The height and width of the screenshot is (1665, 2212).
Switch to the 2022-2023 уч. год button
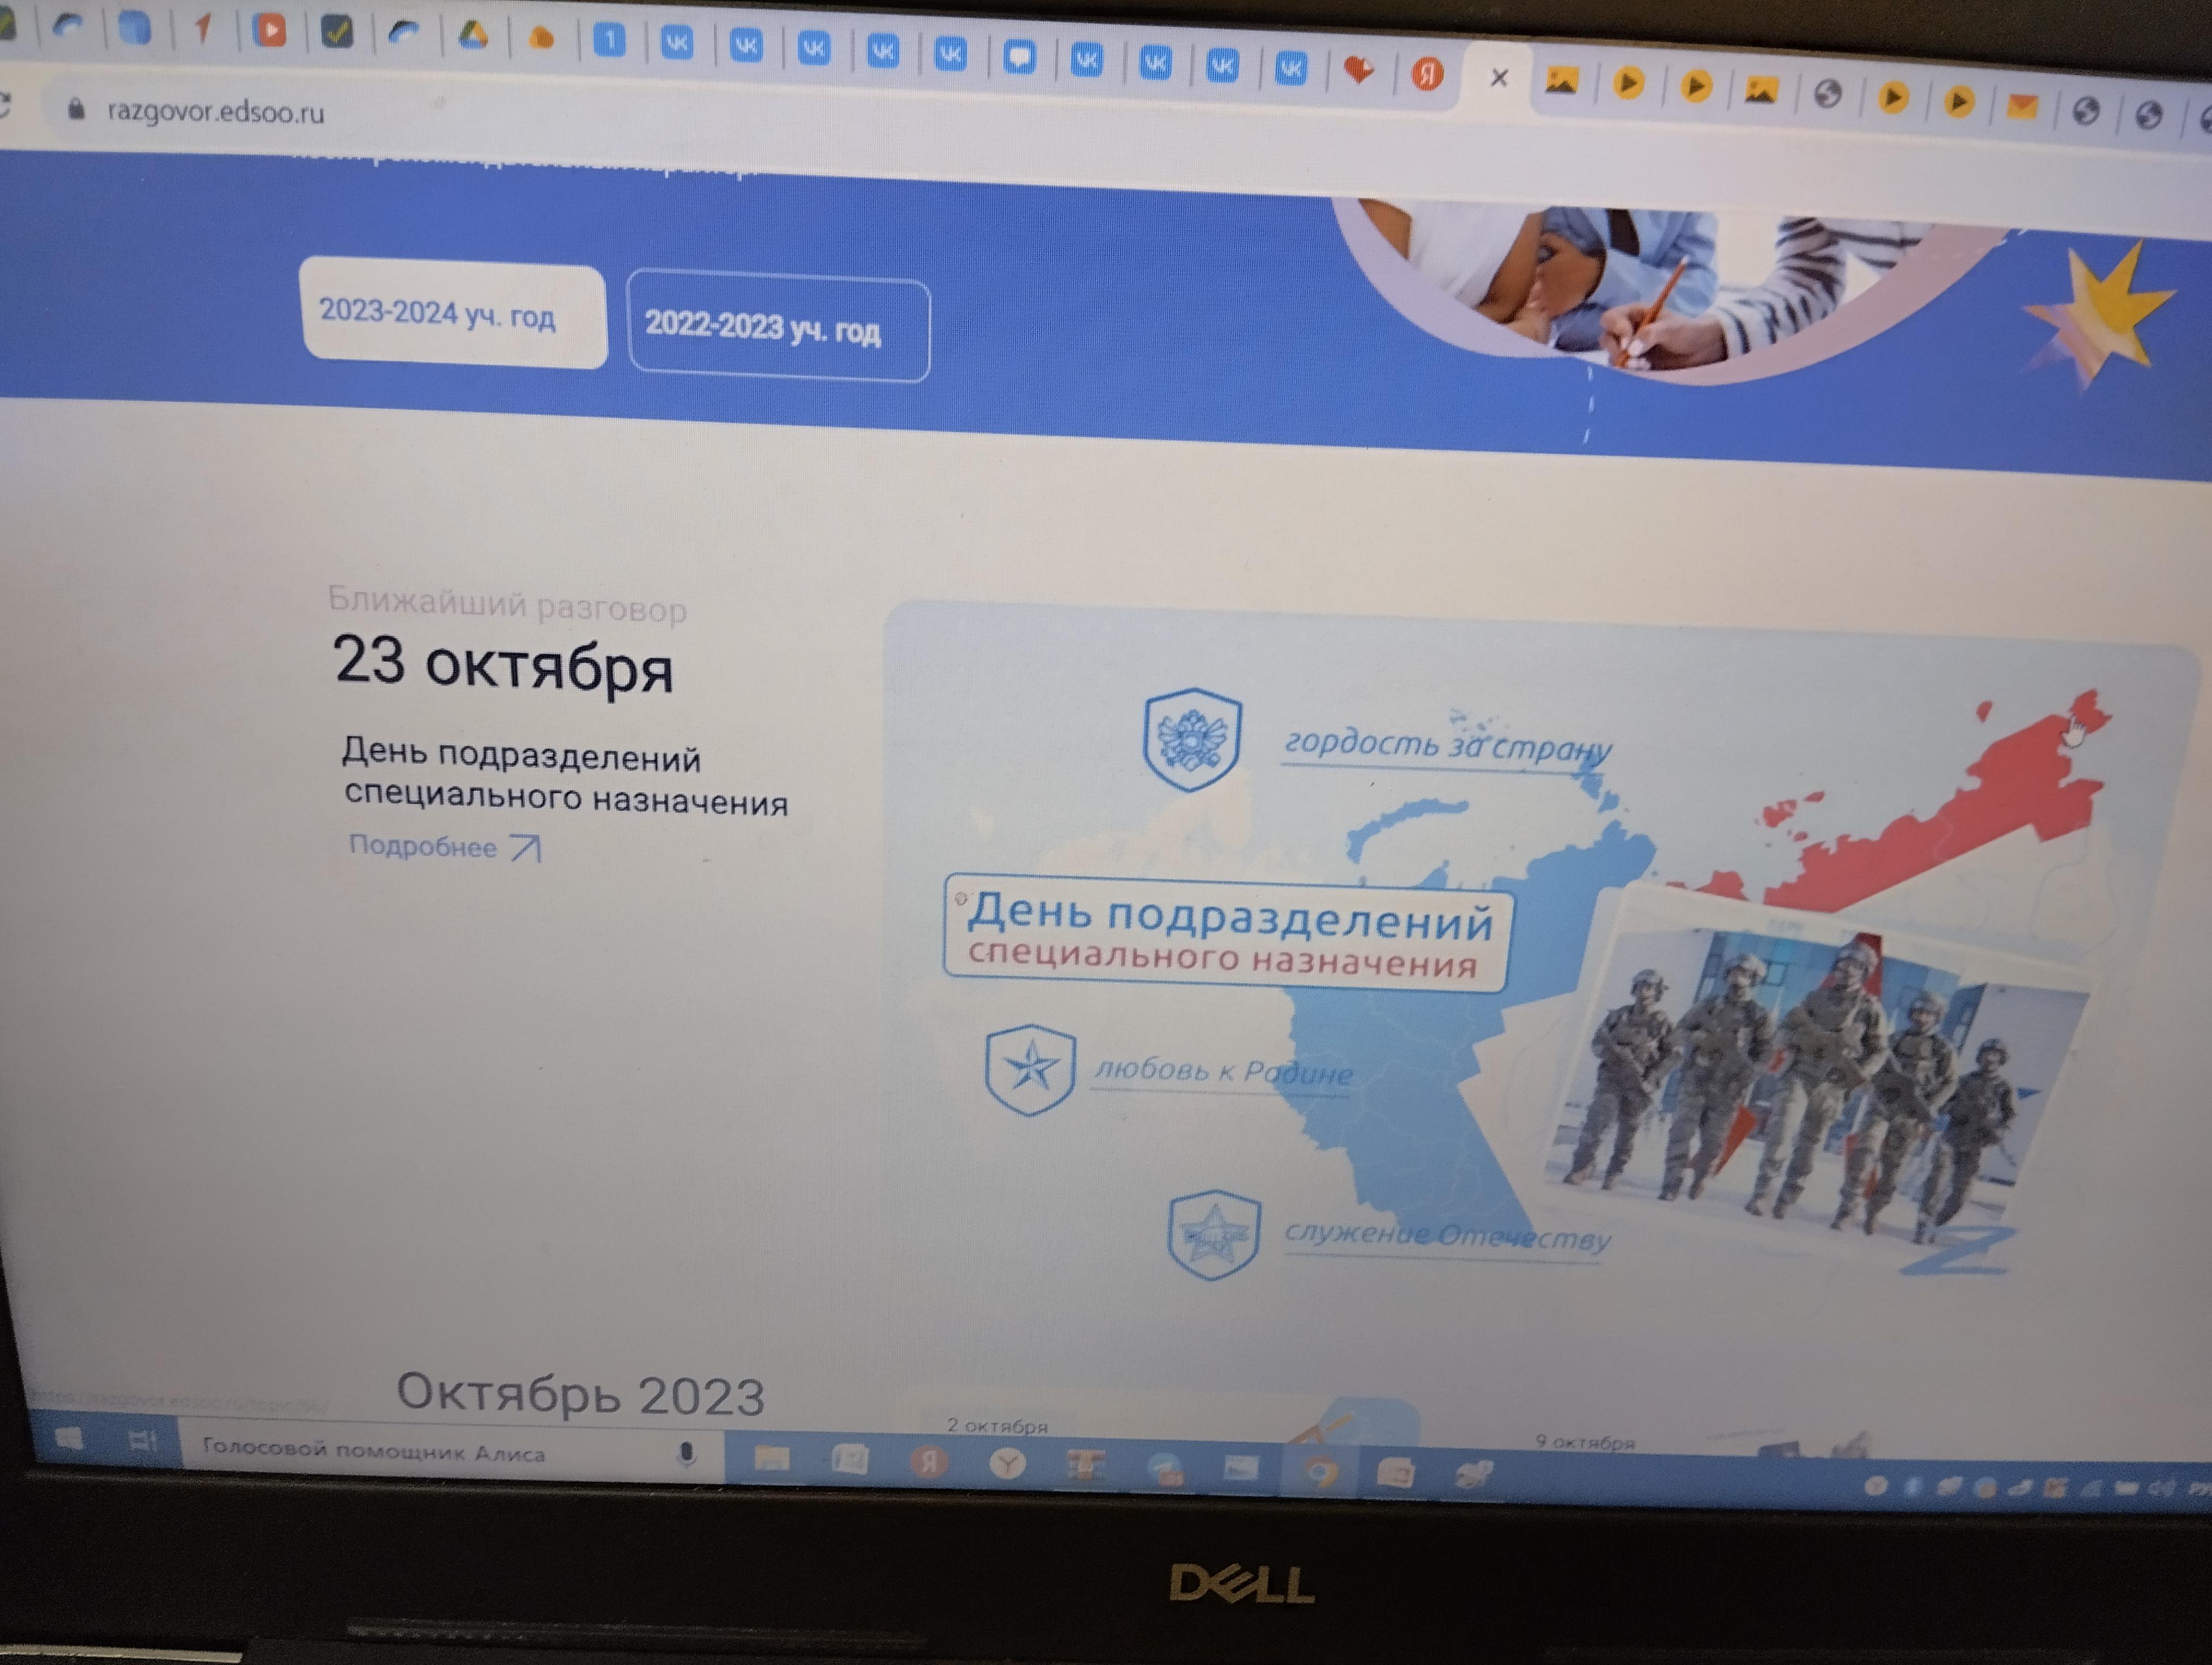click(778, 326)
